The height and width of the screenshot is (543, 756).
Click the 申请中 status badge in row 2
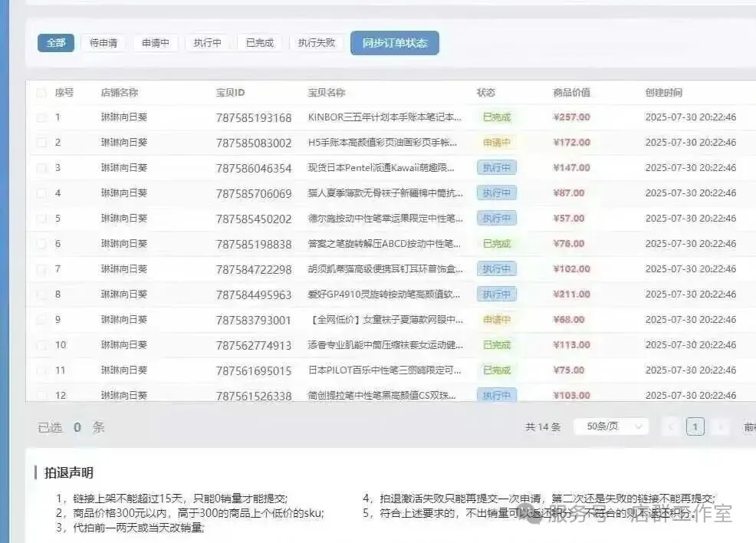pos(496,143)
